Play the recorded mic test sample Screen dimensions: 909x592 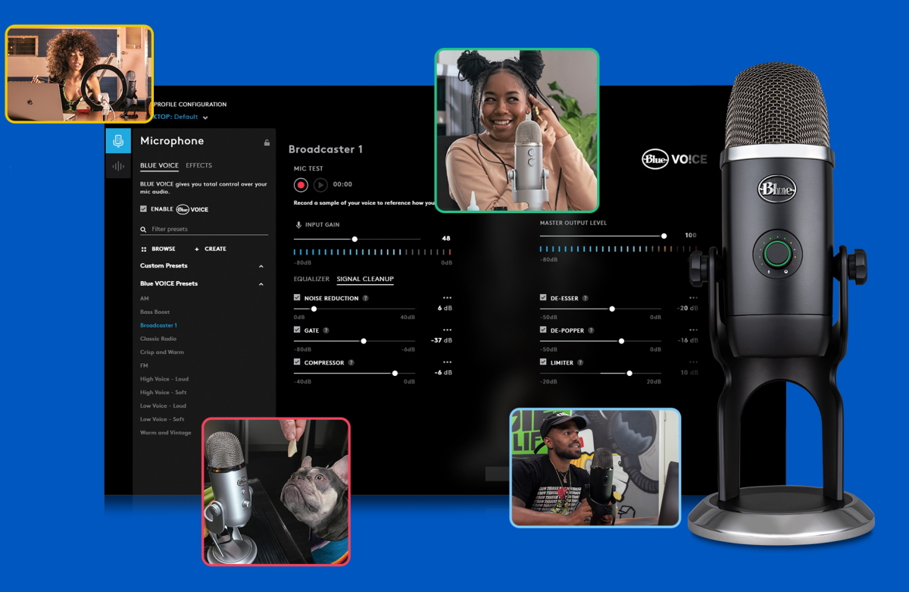coord(320,184)
